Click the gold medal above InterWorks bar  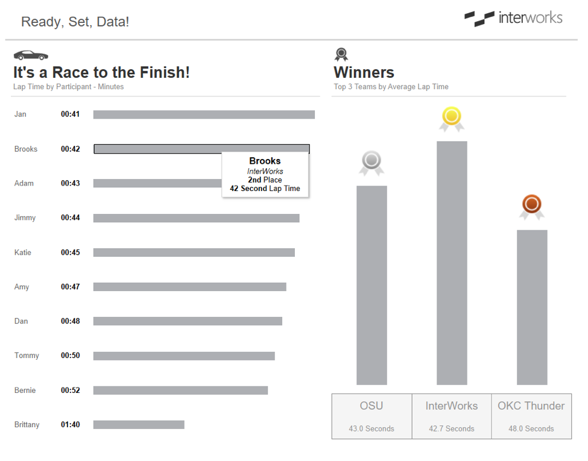point(452,118)
